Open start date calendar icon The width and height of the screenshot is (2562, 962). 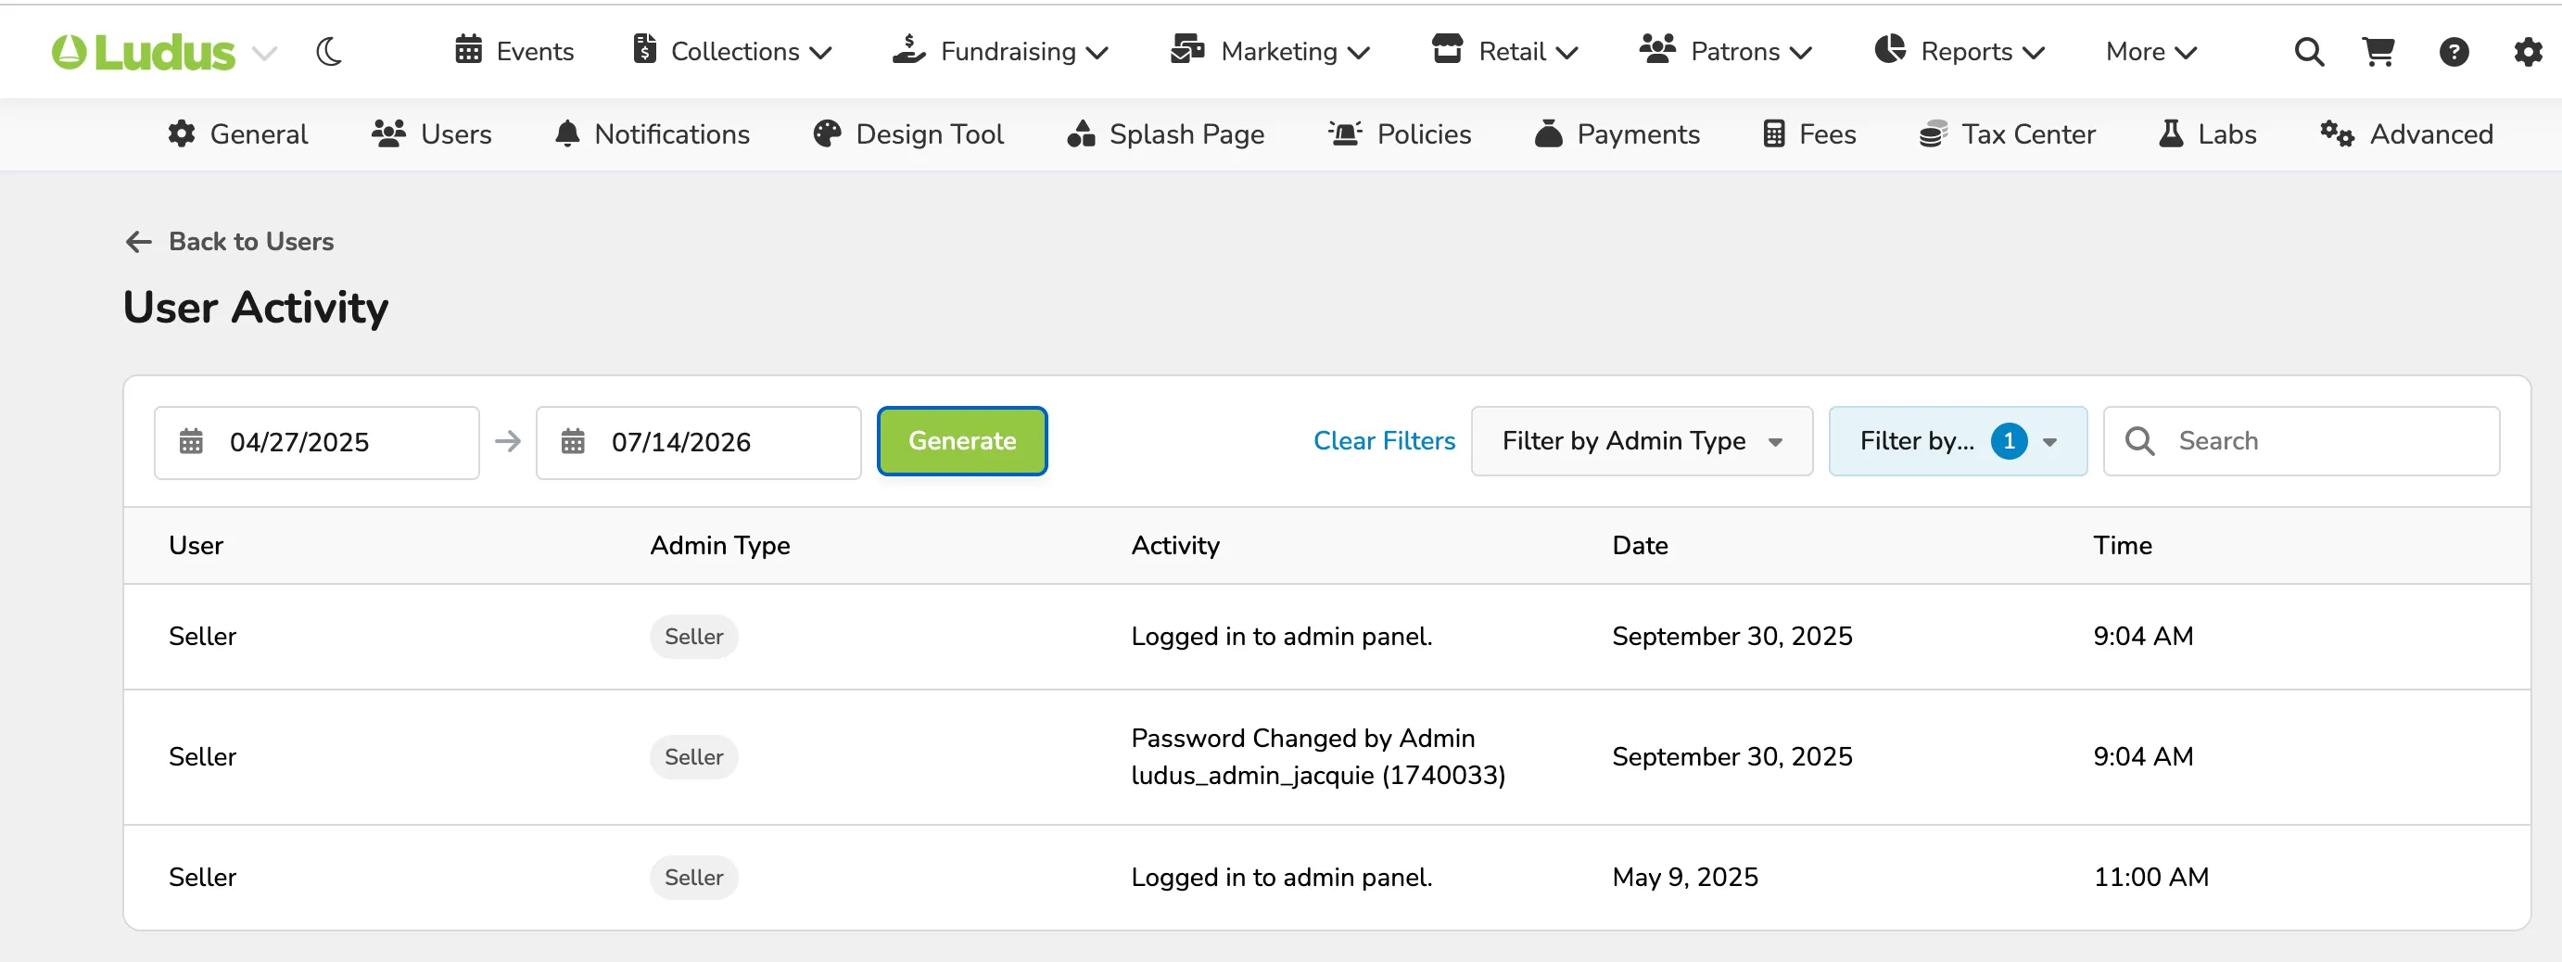click(191, 442)
